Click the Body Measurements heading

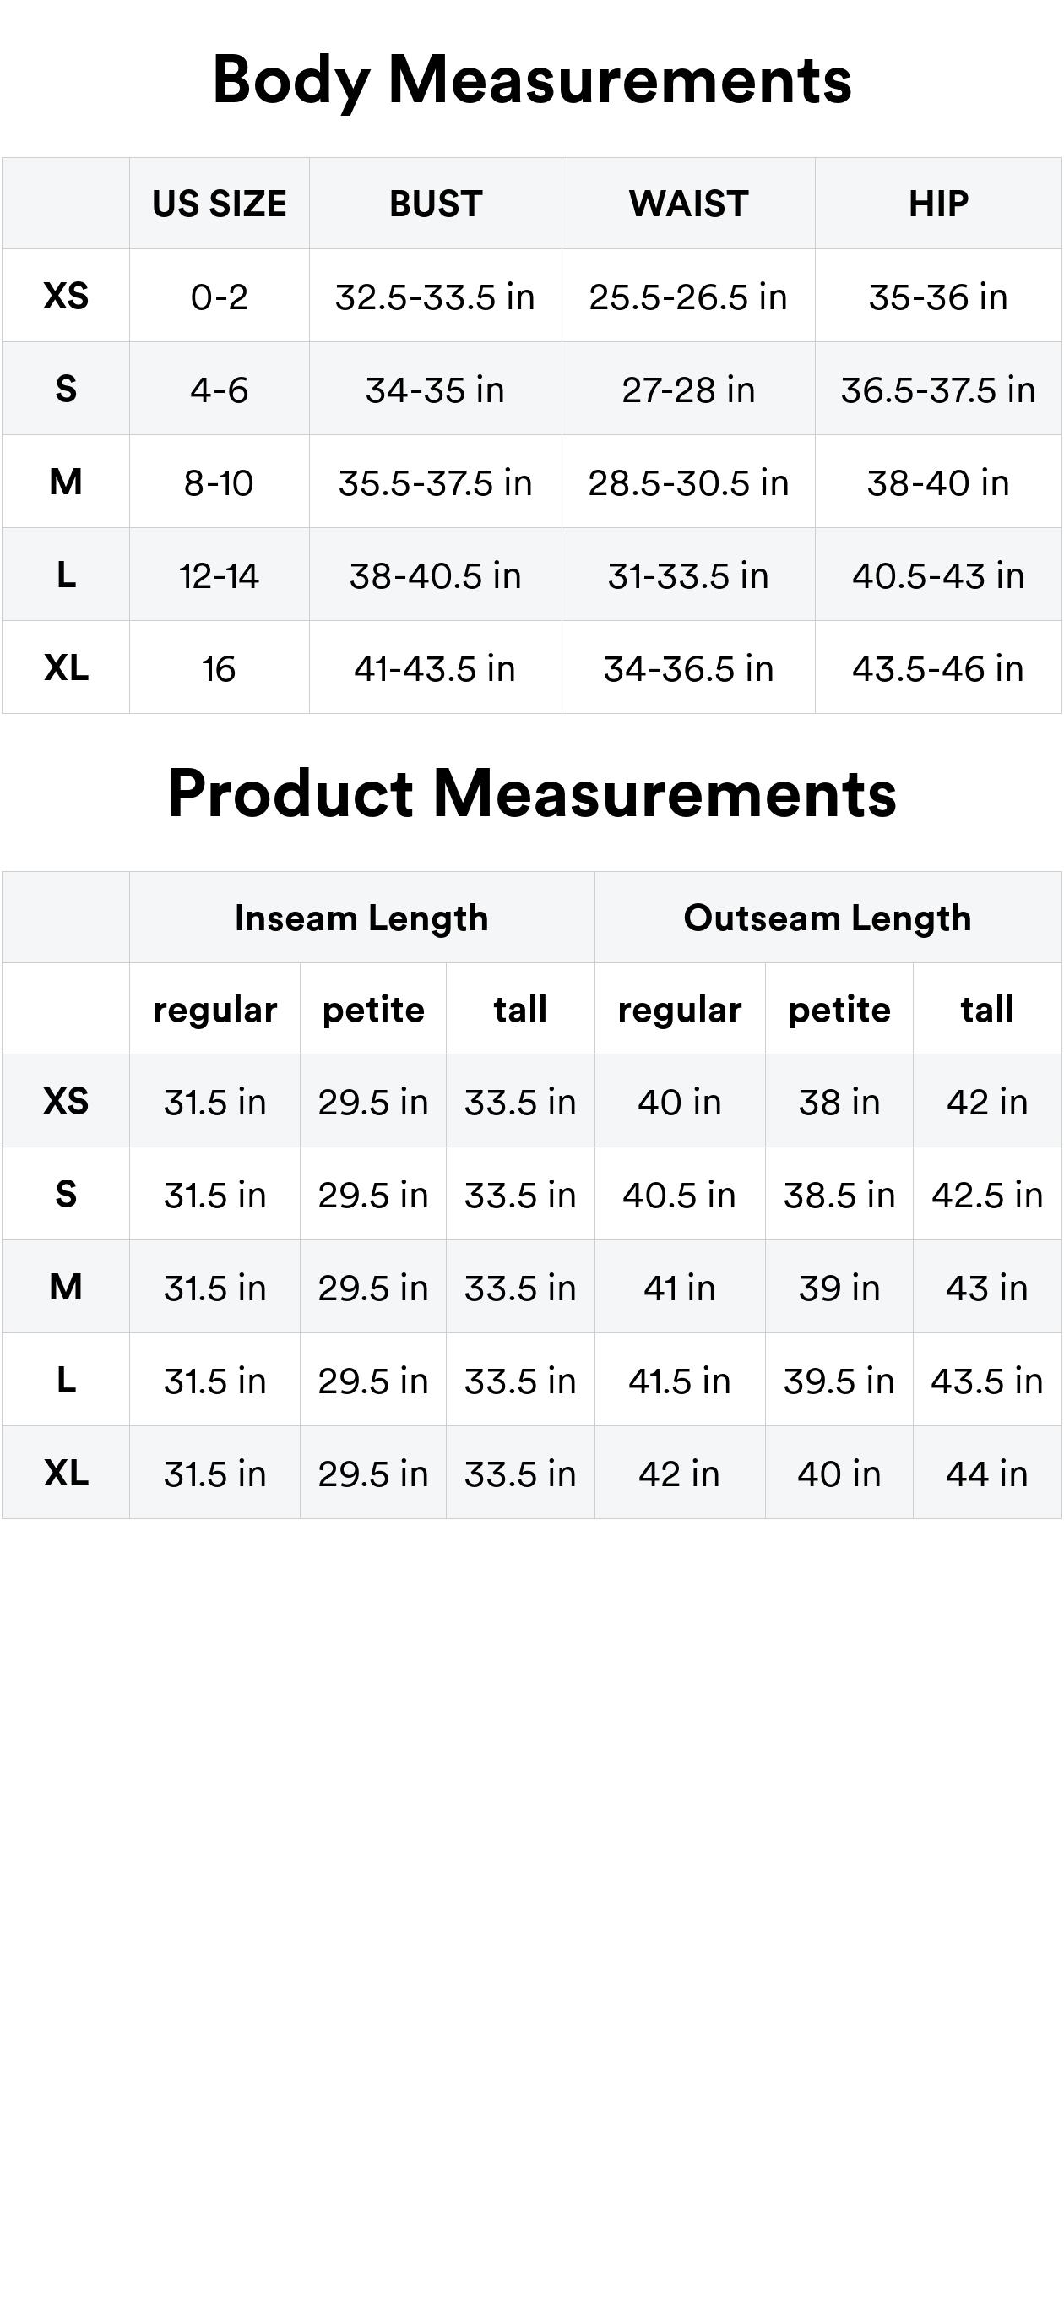tap(531, 81)
